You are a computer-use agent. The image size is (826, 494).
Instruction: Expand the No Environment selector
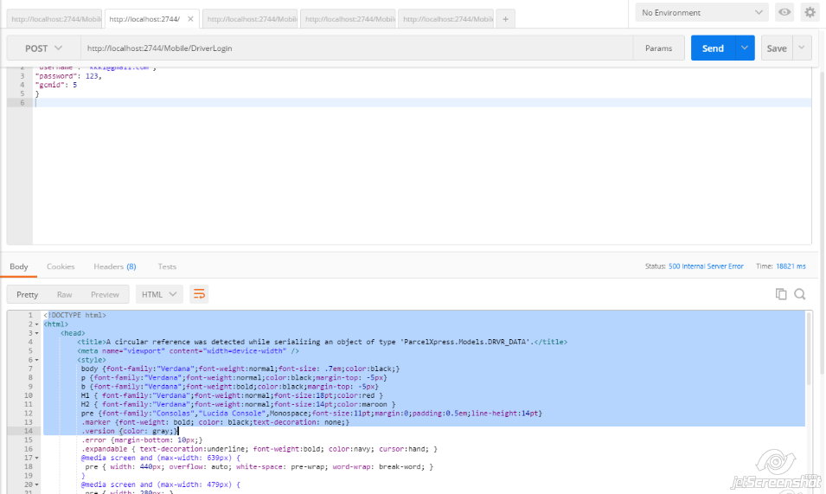pos(701,13)
